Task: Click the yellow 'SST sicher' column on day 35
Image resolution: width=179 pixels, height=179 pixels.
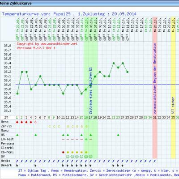Action: 173,88
